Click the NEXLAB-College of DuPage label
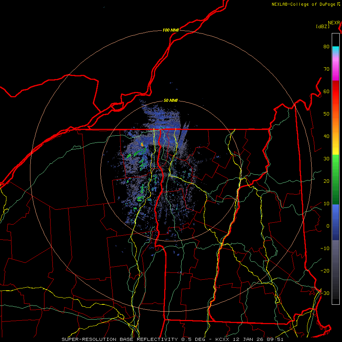This screenshot has height=342, width=342. (x=304, y=4)
